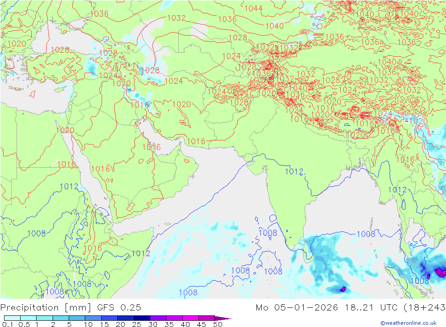Choose the 40–45 mm magenta legend swatch

click(x=190, y=318)
